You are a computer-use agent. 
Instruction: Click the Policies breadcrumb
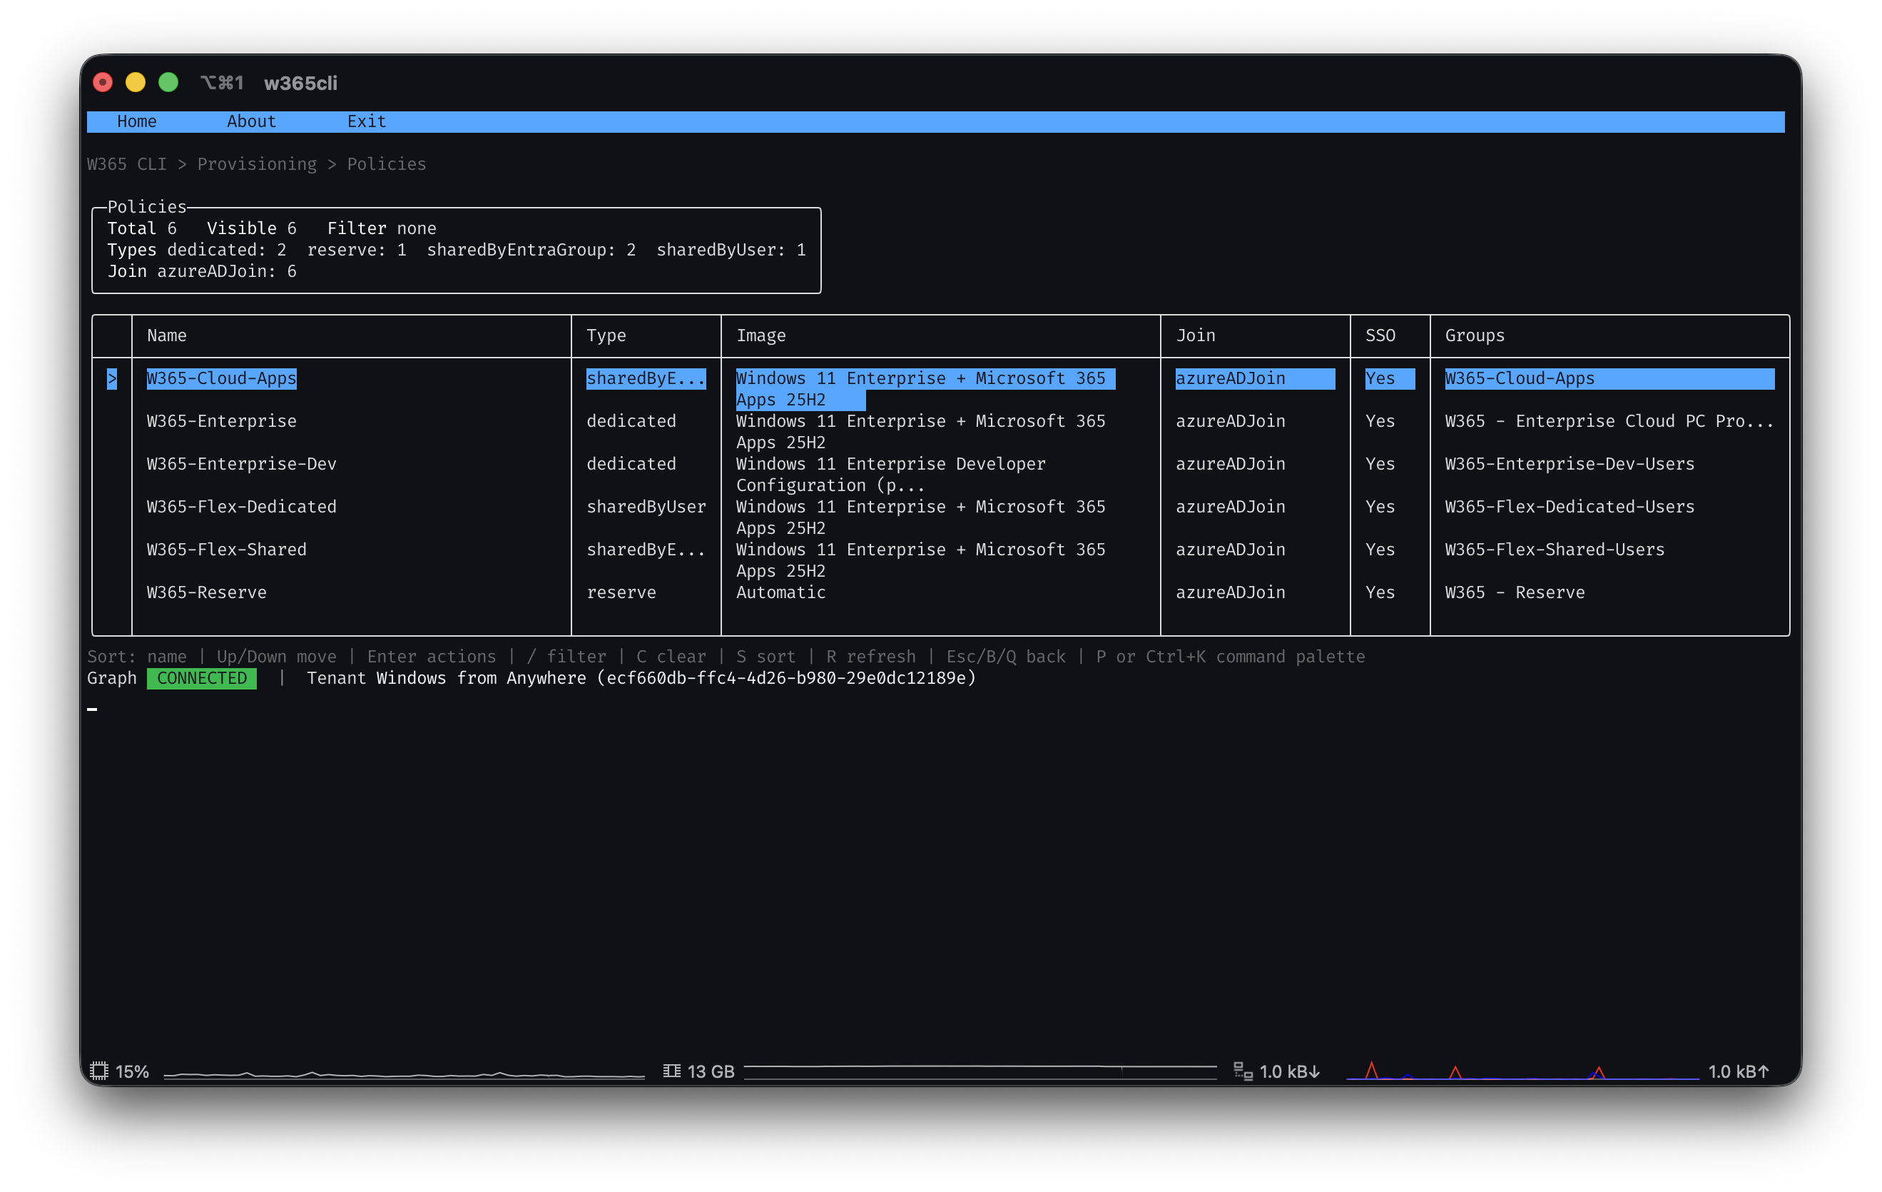(x=387, y=164)
